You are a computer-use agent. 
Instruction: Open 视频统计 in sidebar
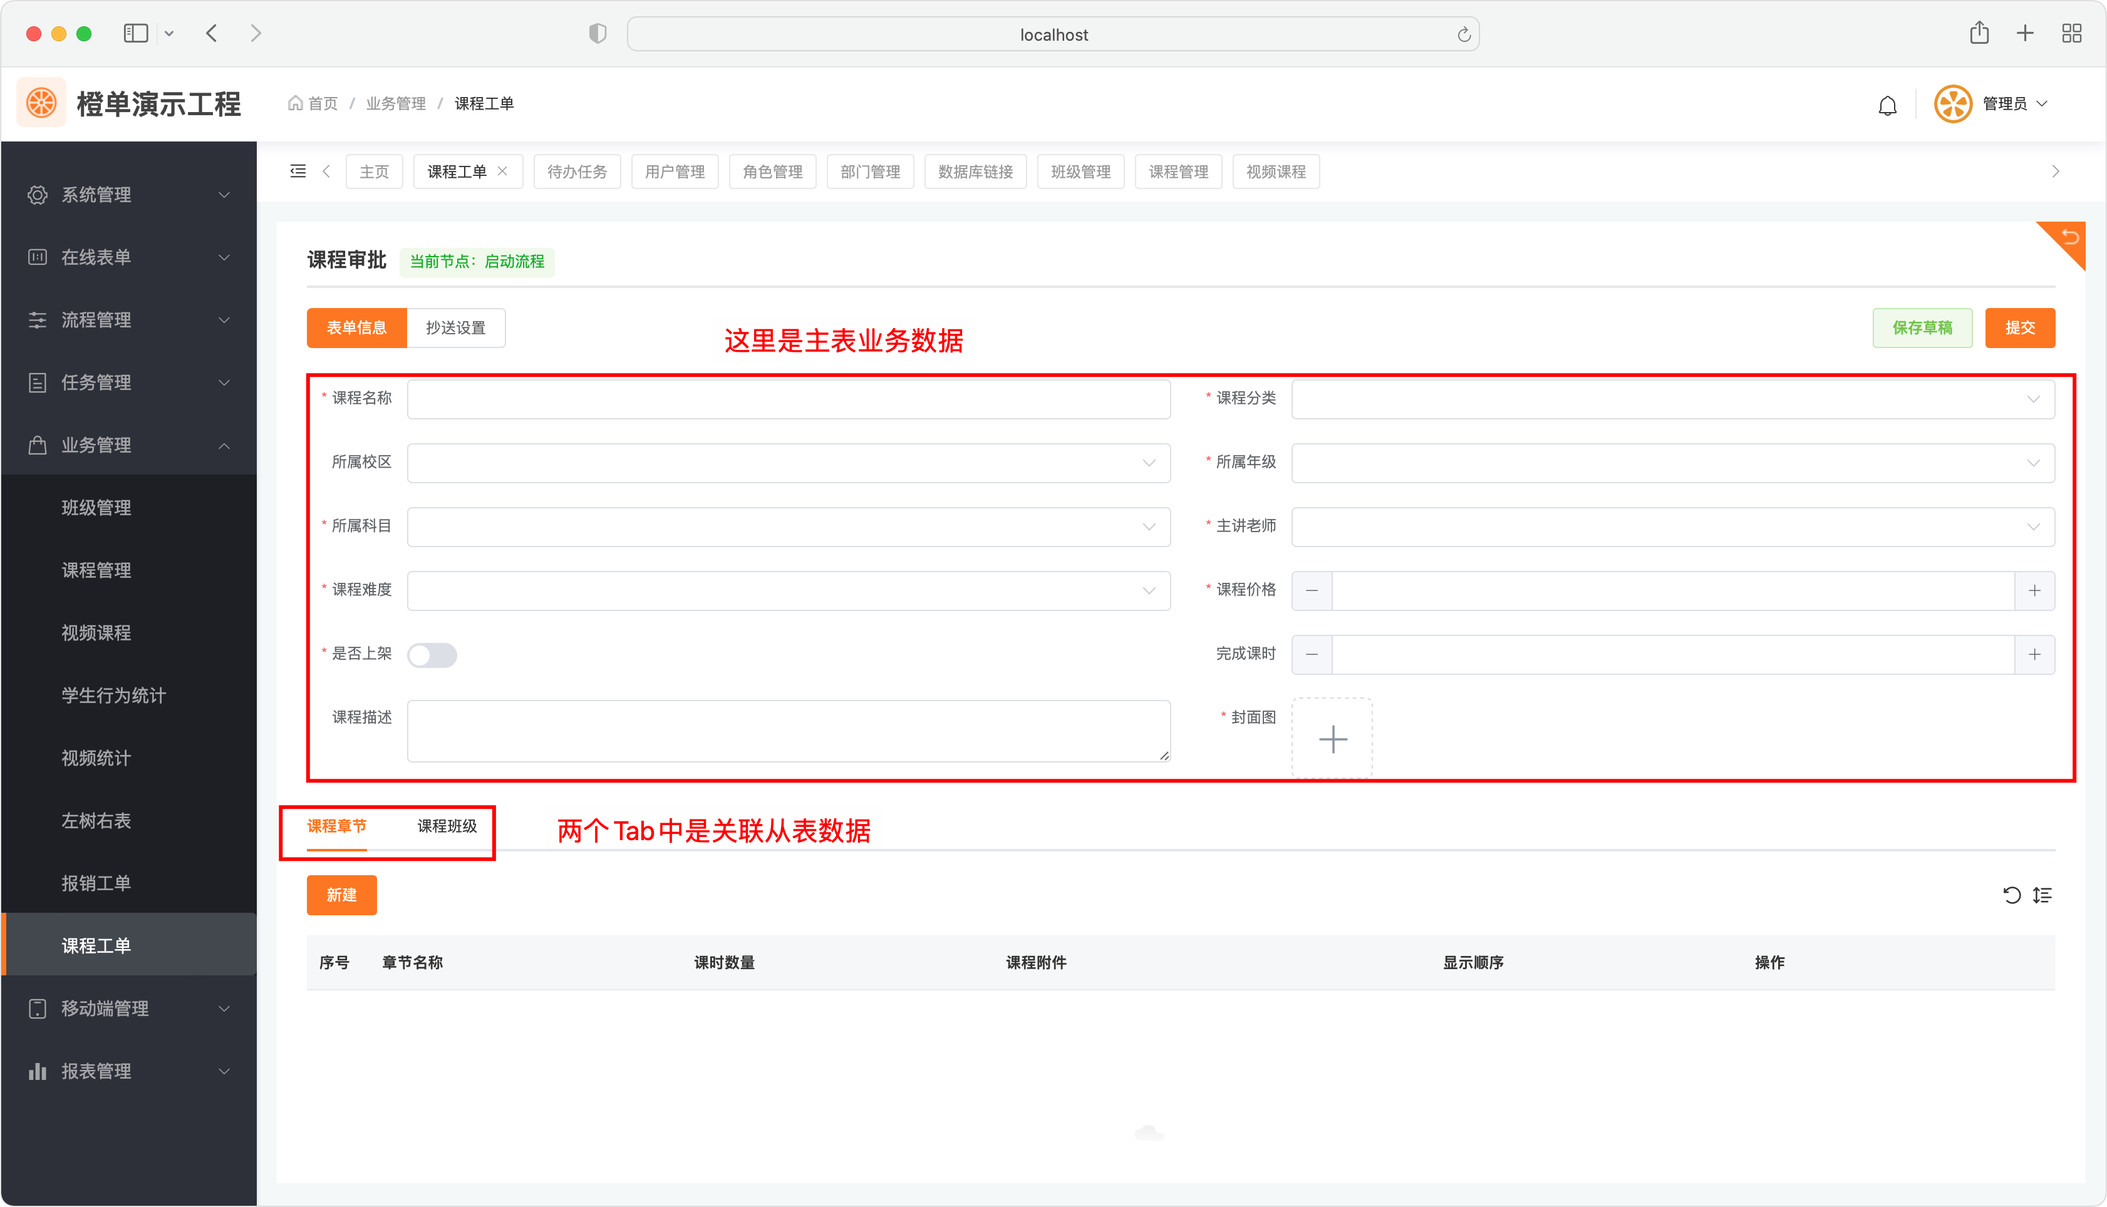(x=128, y=758)
